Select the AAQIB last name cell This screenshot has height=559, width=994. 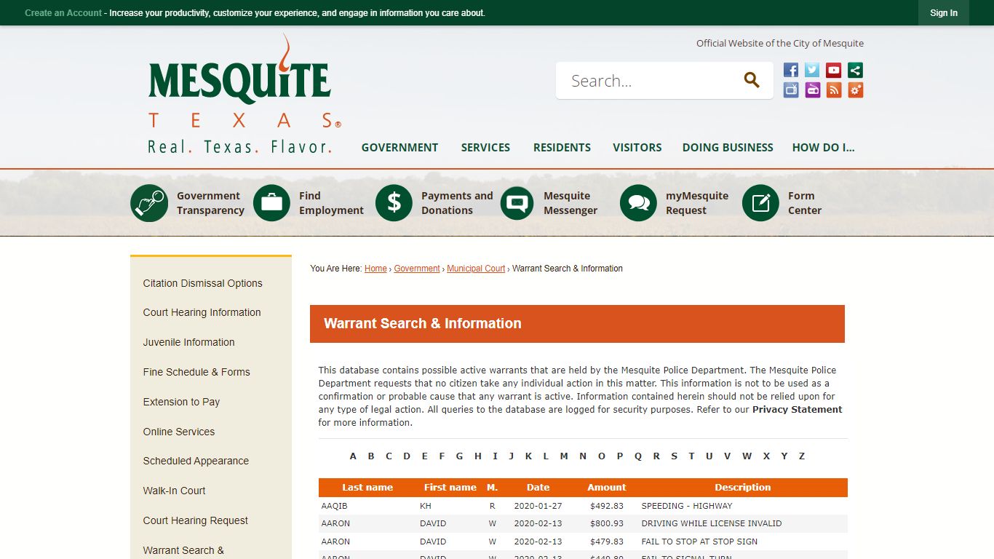coord(335,506)
